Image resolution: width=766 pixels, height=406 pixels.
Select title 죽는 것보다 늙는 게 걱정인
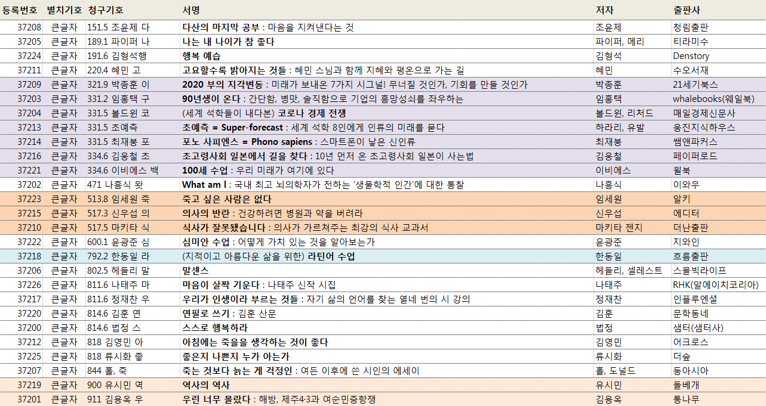pyautogui.click(x=238, y=371)
